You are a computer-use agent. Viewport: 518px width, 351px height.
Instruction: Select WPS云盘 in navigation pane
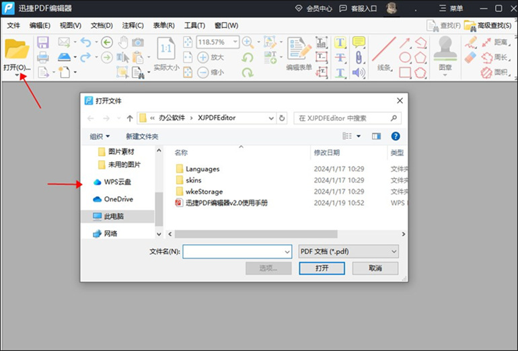[112, 182]
